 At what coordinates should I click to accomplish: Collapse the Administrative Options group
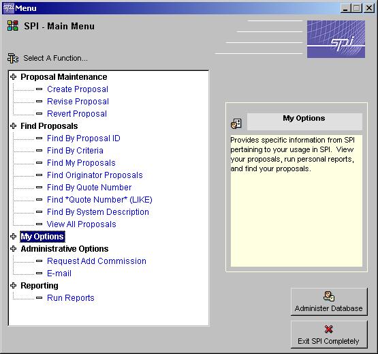pos(14,248)
